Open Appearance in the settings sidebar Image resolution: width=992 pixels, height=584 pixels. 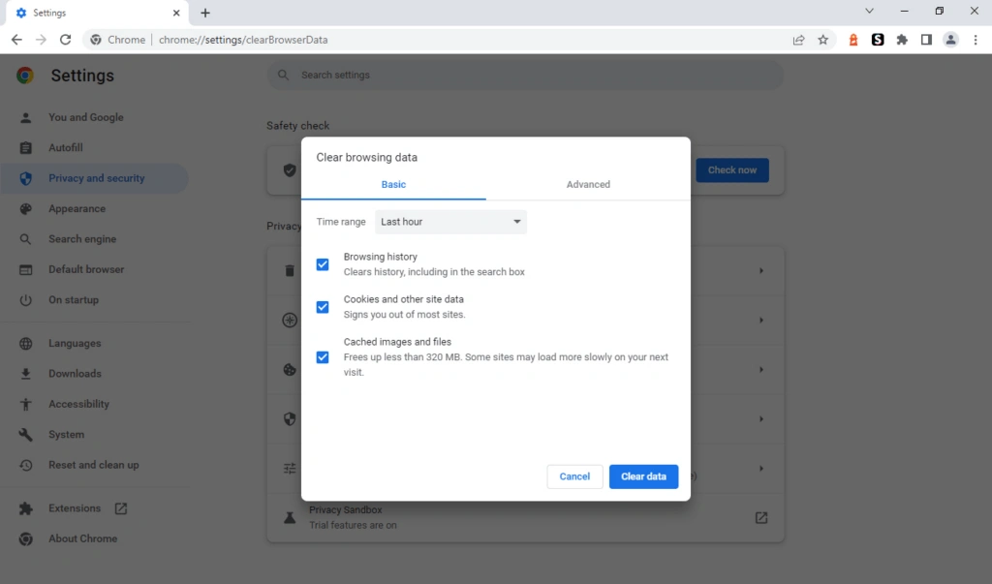(x=77, y=209)
